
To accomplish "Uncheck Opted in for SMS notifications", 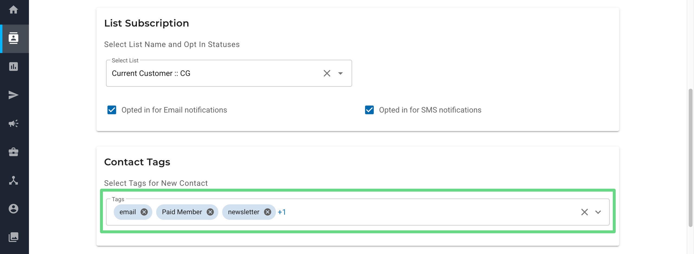I will (x=369, y=110).
